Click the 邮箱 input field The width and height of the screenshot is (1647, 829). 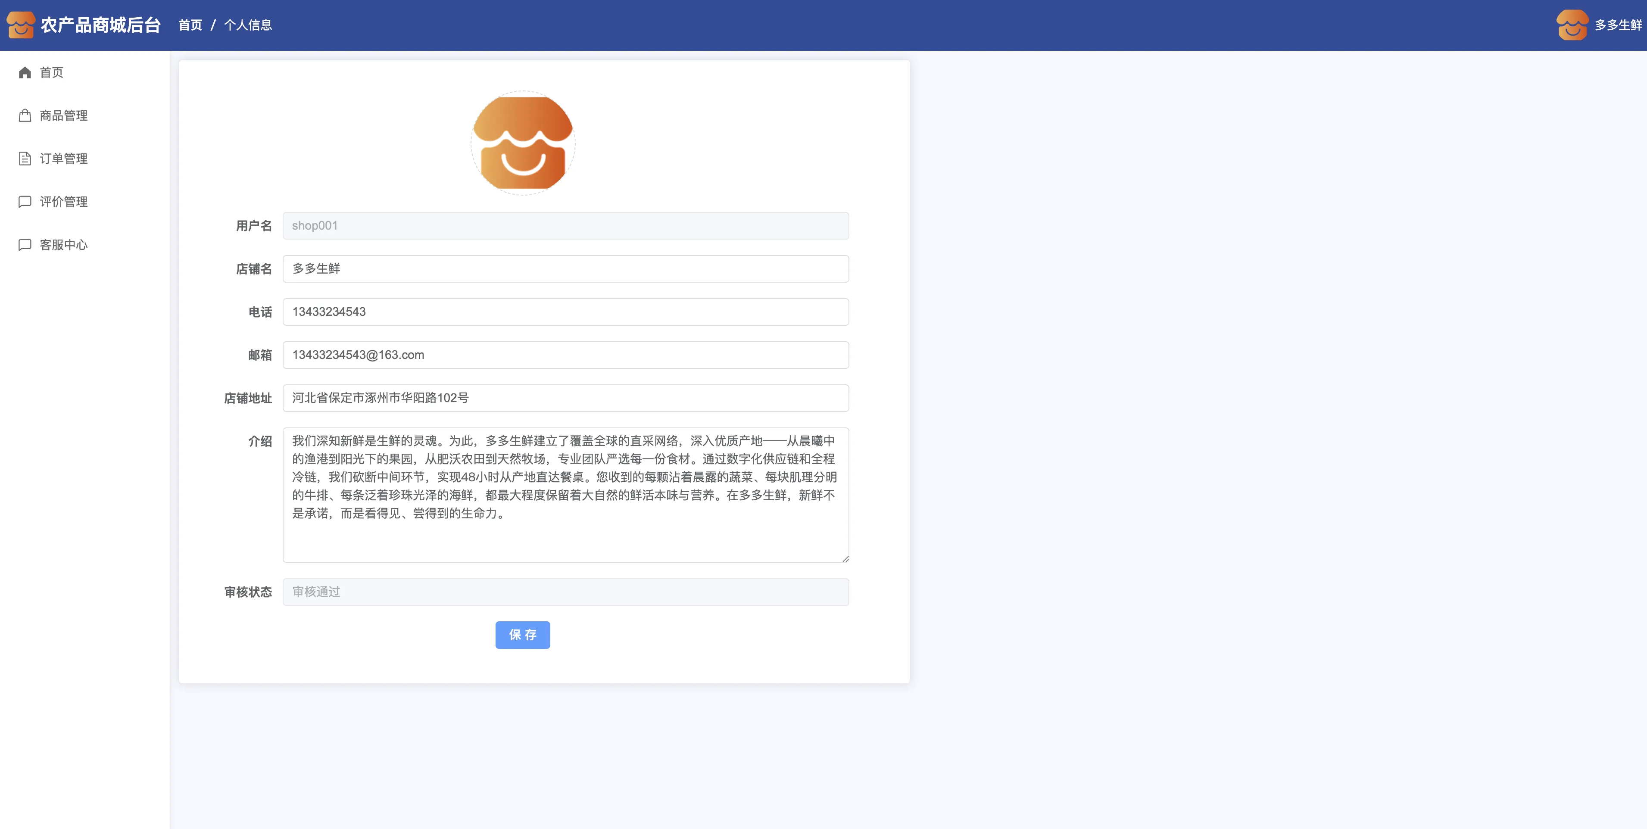click(565, 355)
